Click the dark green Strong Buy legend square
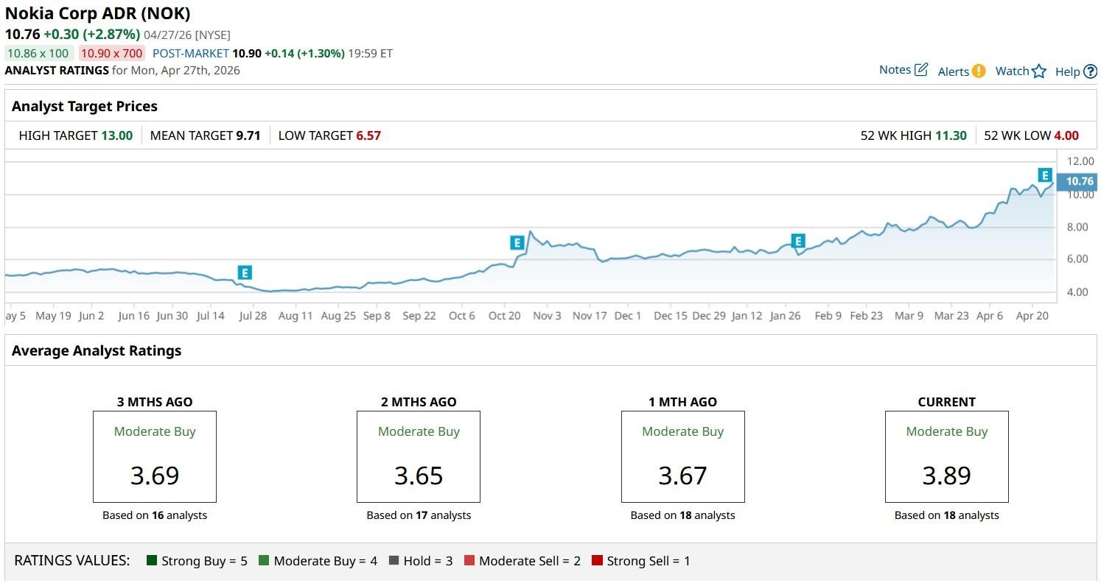 click(152, 561)
